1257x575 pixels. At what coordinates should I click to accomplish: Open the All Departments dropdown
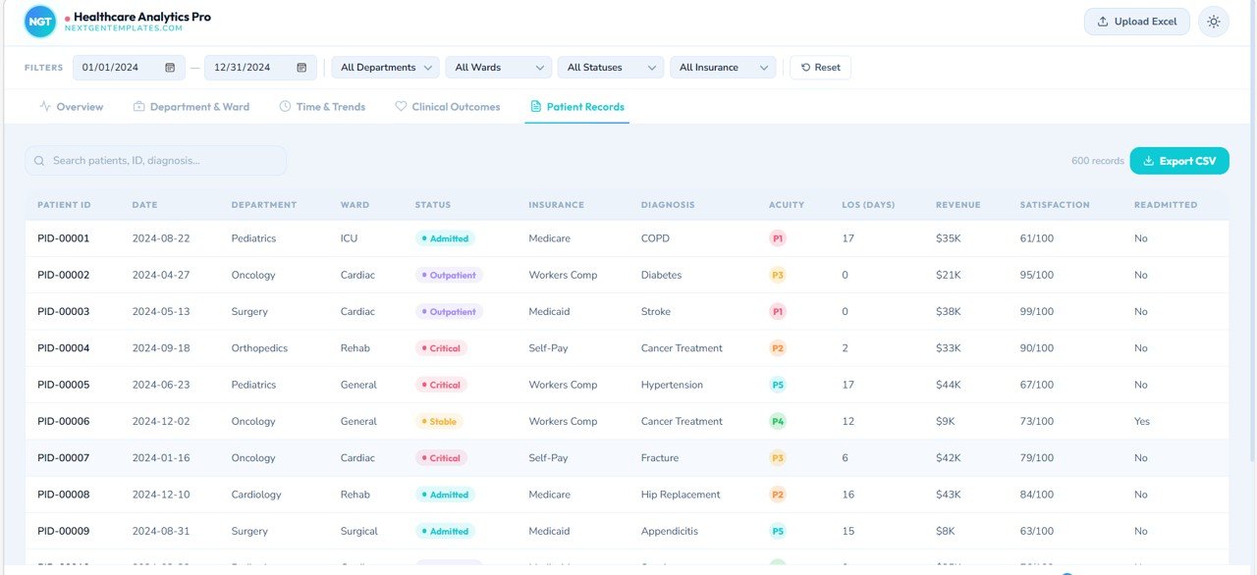384,67
